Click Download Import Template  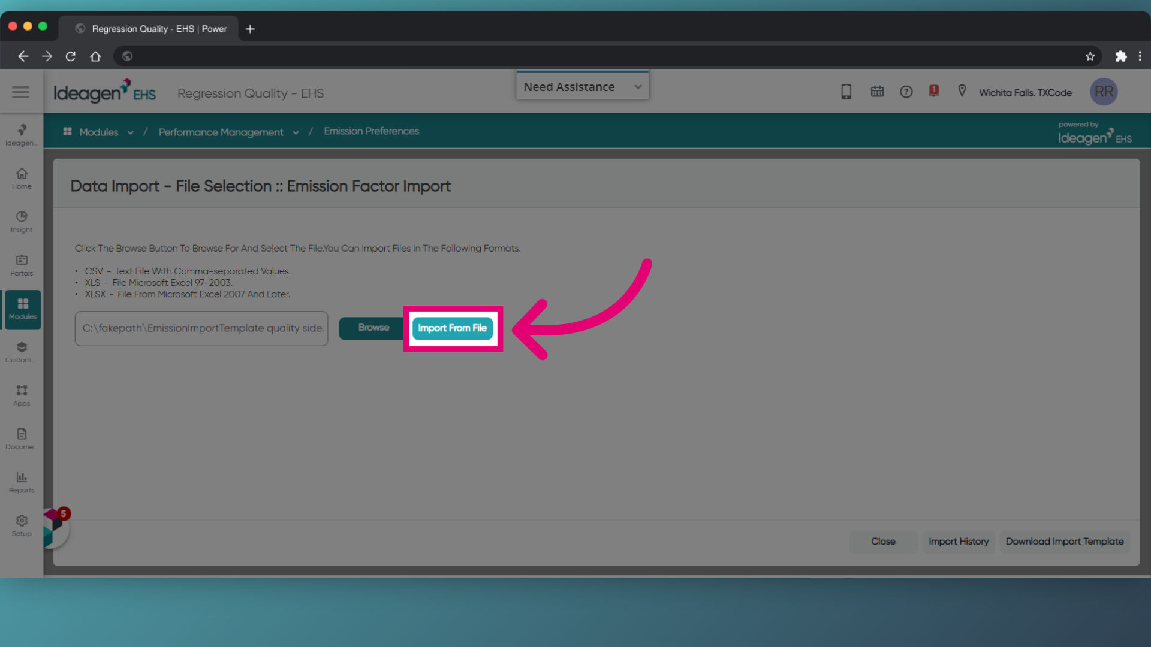1065,542
